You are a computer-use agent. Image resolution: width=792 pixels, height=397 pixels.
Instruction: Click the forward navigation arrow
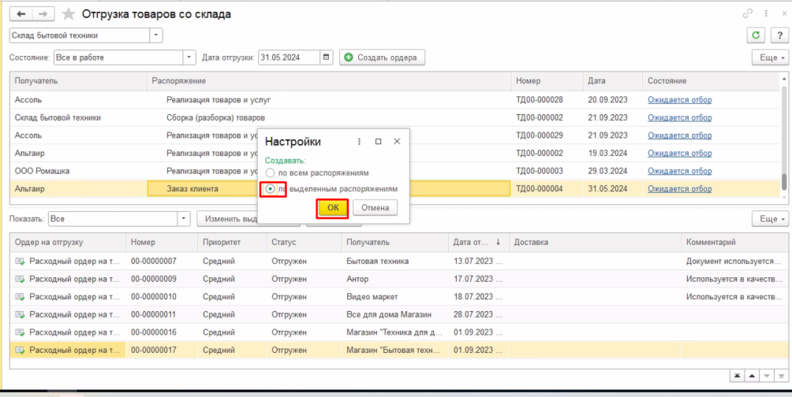44,14
